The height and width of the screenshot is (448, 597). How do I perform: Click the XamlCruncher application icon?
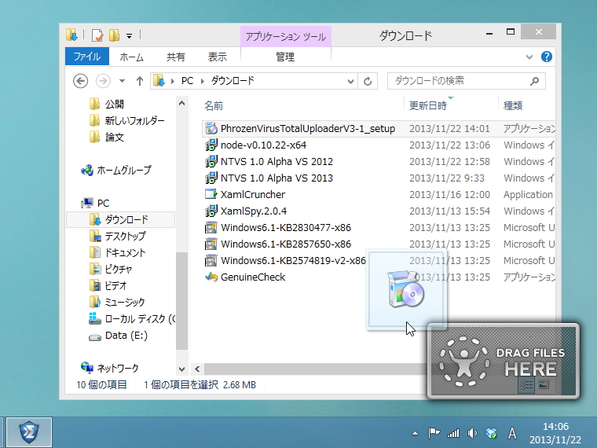click(x=211, y=195)
